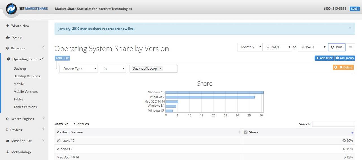
Task: Expand the Search Engines sidebar section
Action: coord(43,118)
